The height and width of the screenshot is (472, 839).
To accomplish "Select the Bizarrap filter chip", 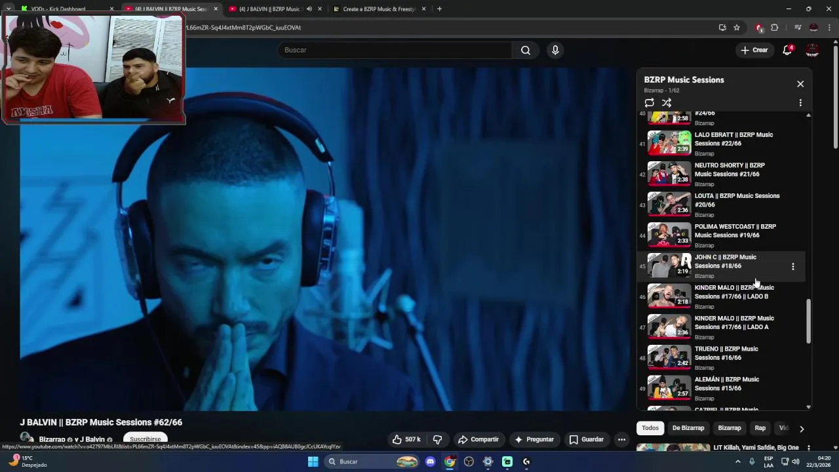I will click(730, 428).
